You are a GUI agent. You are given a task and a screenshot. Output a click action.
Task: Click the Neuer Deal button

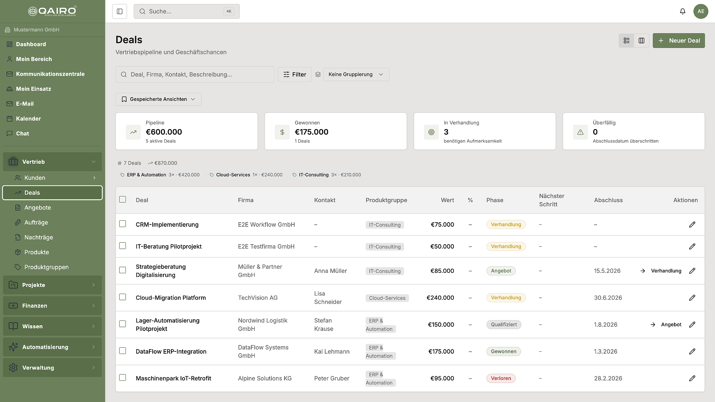click(x=679, y=40)
